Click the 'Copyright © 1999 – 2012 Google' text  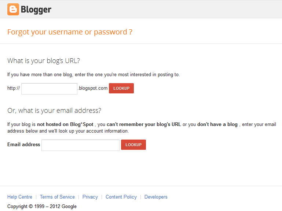click(x=42, y=206)
